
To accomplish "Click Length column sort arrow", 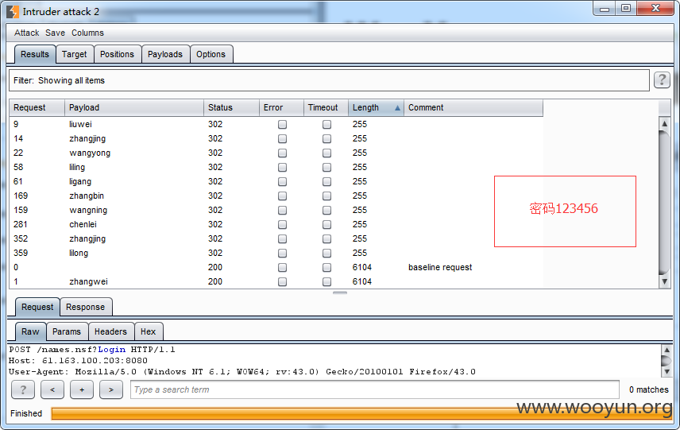I will (397, 107).
